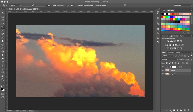Hide the Levels 2 layer
193x112 pixels.
(163, 67)
